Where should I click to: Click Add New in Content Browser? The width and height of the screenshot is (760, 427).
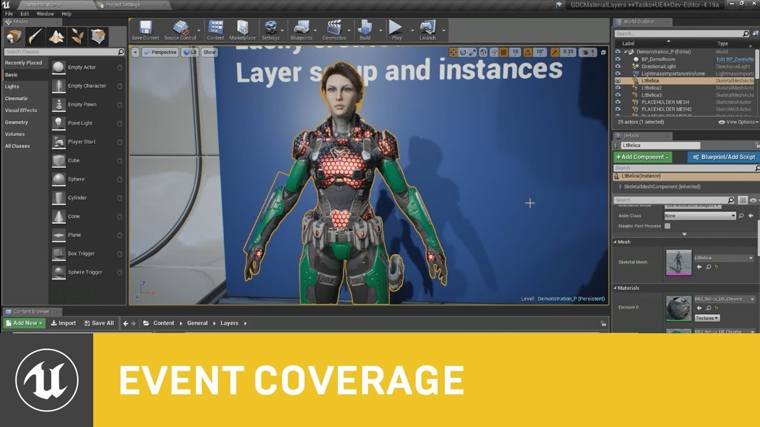coord(25,323)
